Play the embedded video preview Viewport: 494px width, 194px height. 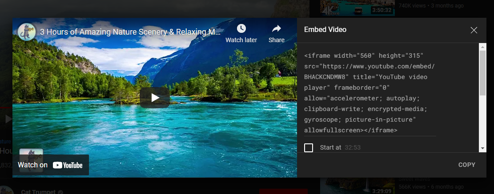[x=155, y=98]
